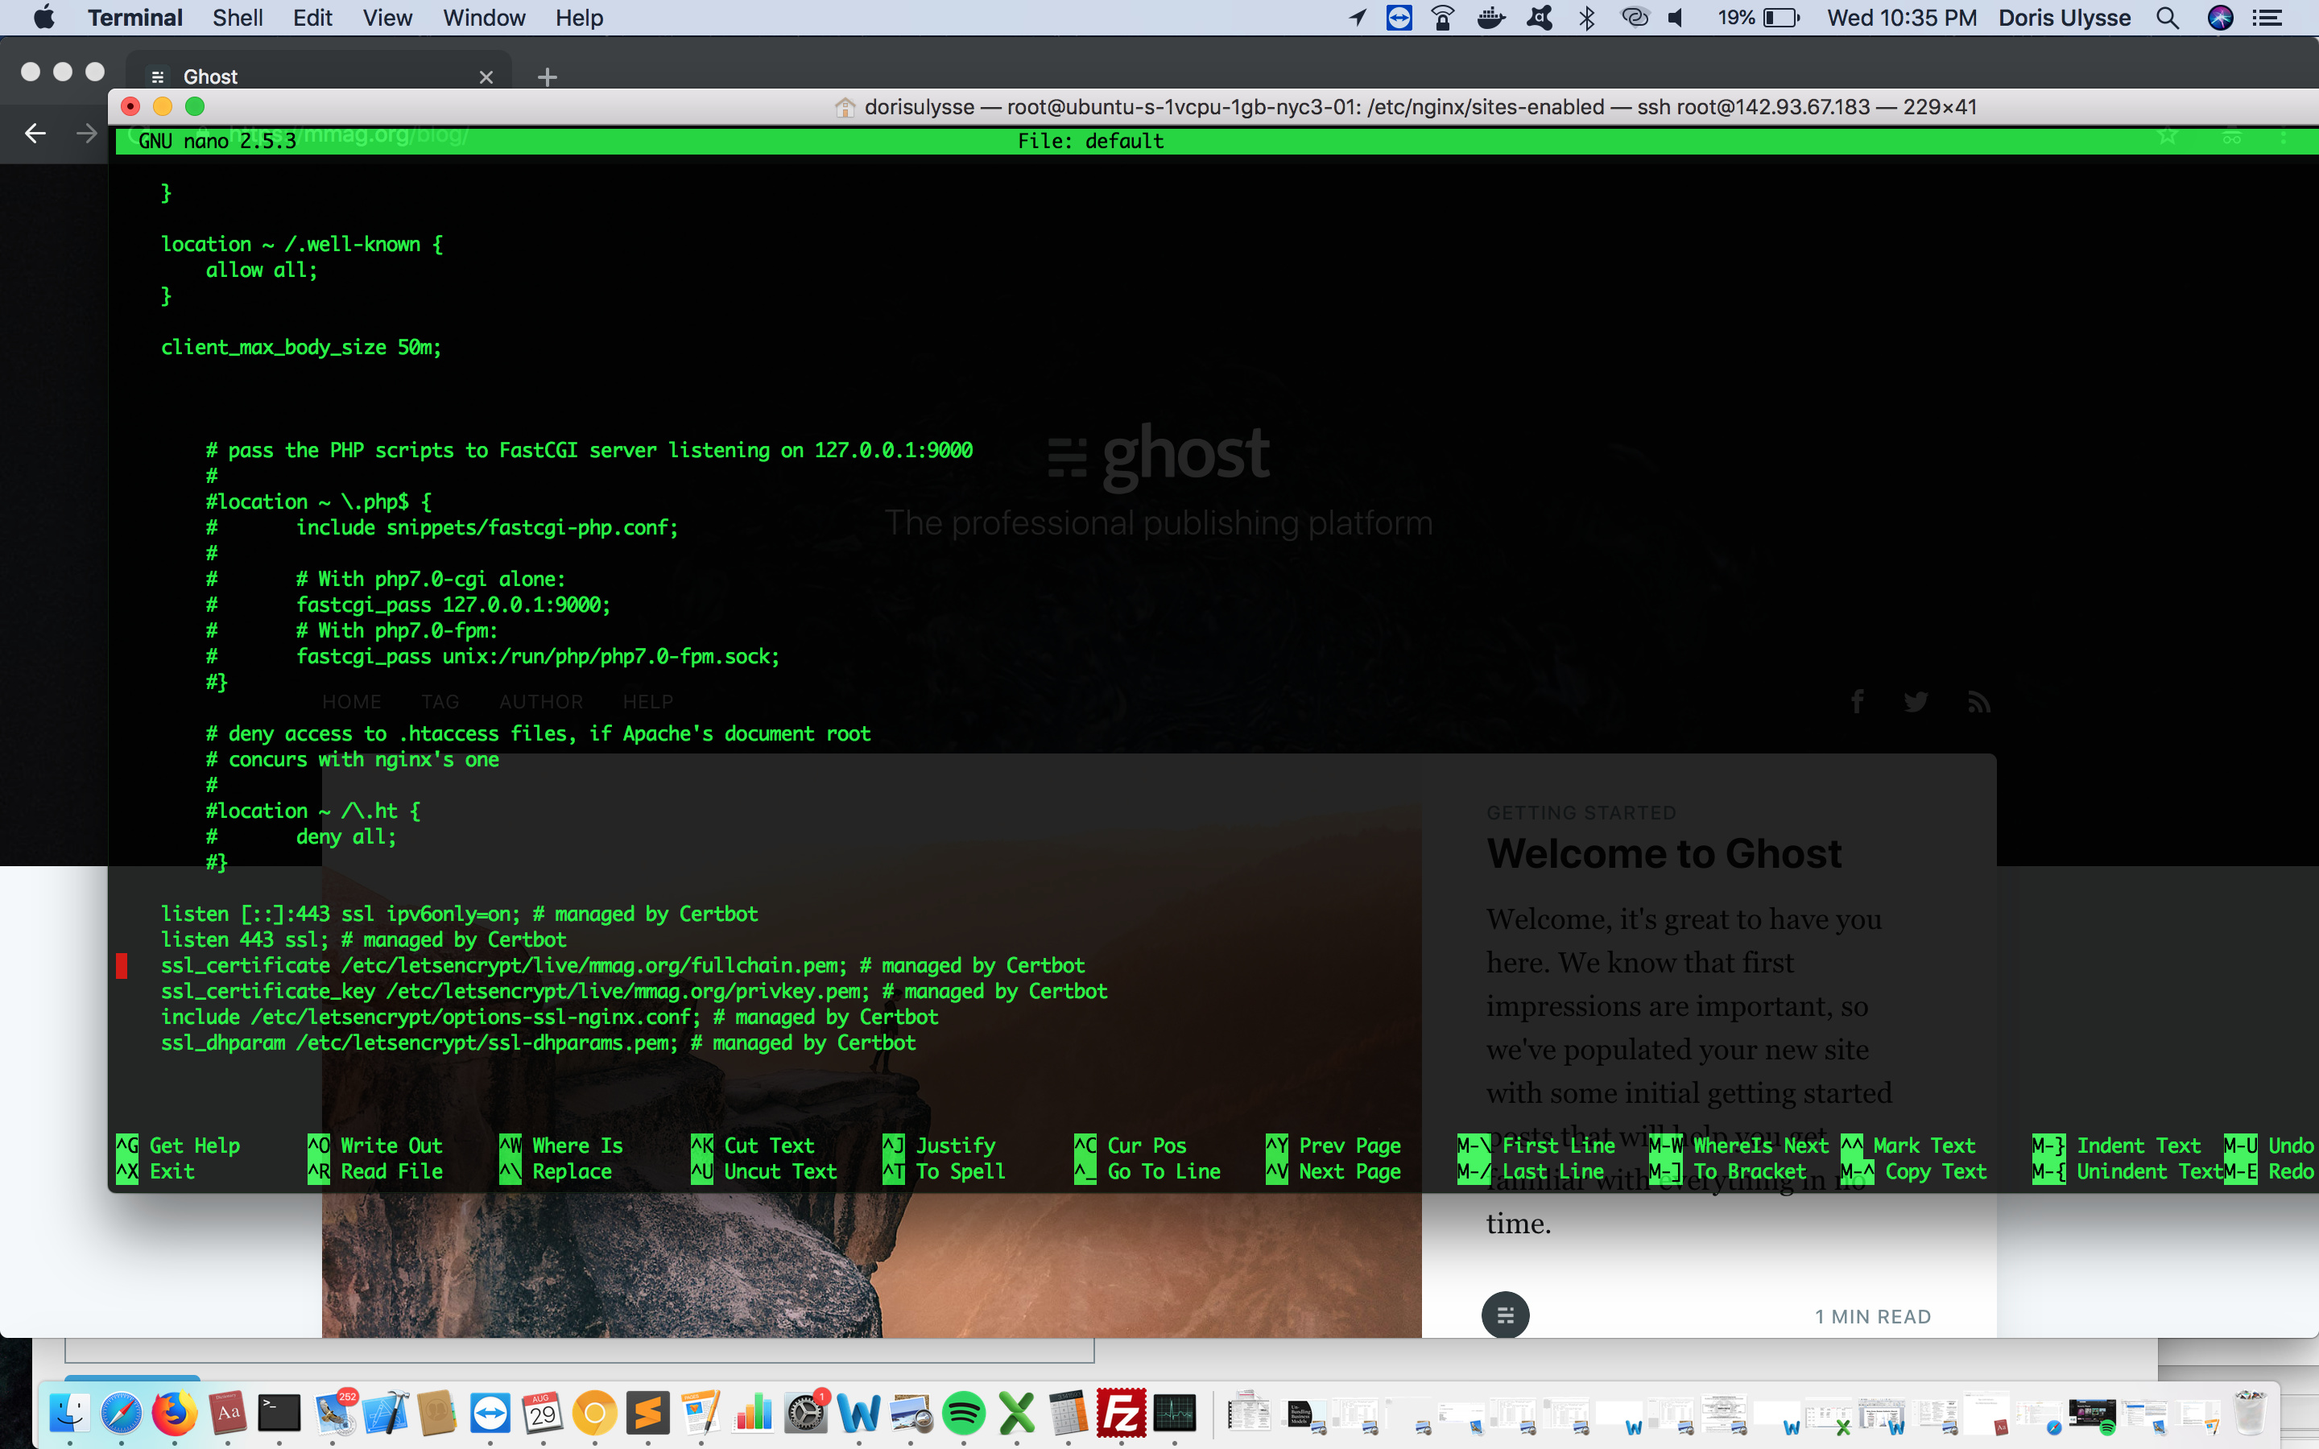This screenshot has height=1449, width=2319.
Task: Open Microsoft Word from the Dock
Action: pos(858,1413)
